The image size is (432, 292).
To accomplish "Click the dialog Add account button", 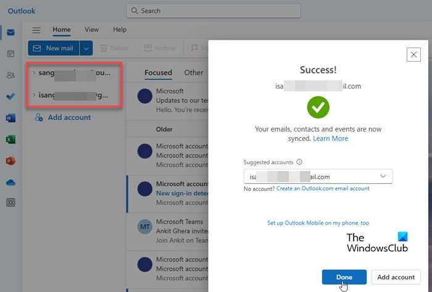I will 396,277.
